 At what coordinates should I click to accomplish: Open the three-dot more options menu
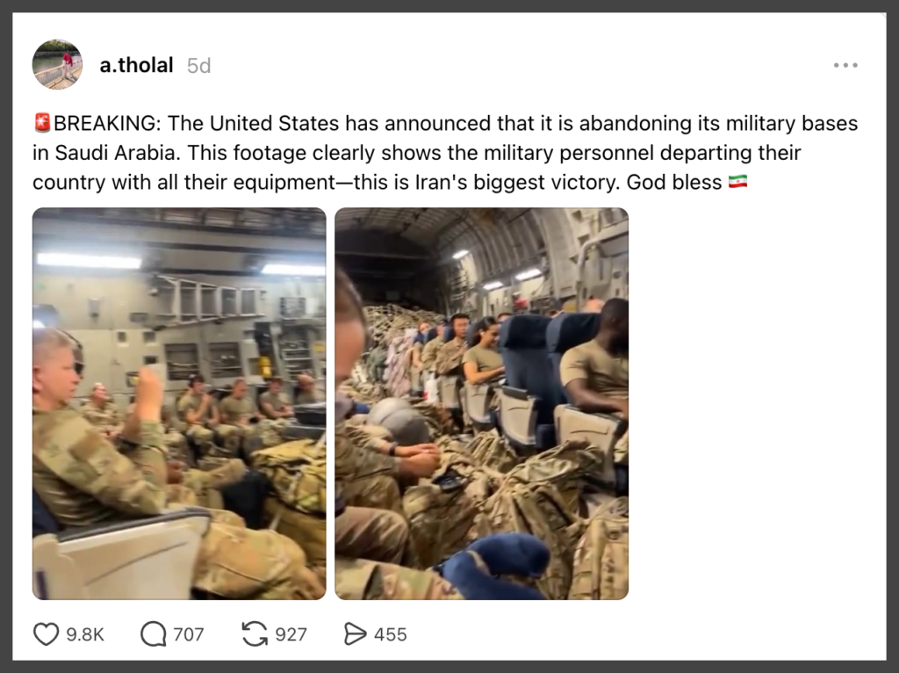(845, 65)
